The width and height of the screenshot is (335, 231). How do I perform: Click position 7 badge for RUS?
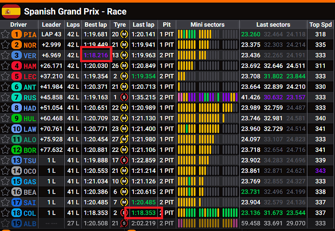(17, 98)
